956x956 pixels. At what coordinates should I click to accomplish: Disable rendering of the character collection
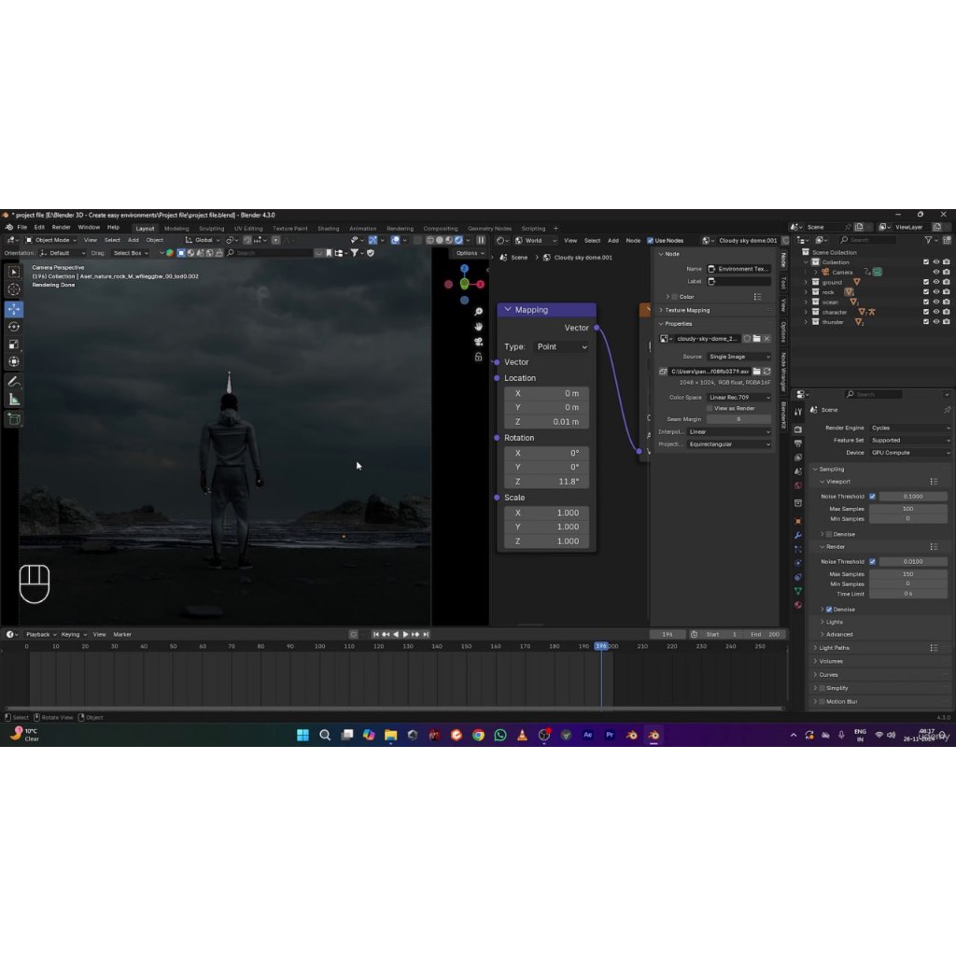point(947,312)
